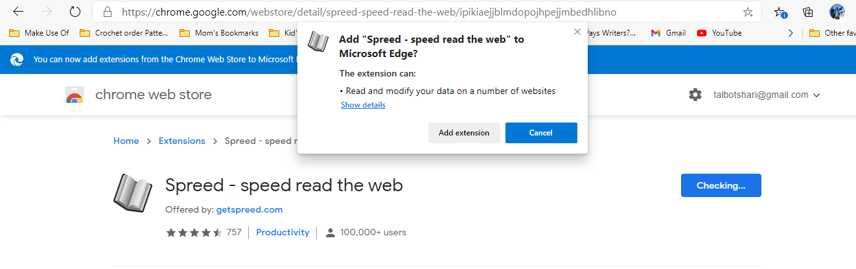Open the user profile avatar
This screenshot has height=269, width=856.
[837, 12]
